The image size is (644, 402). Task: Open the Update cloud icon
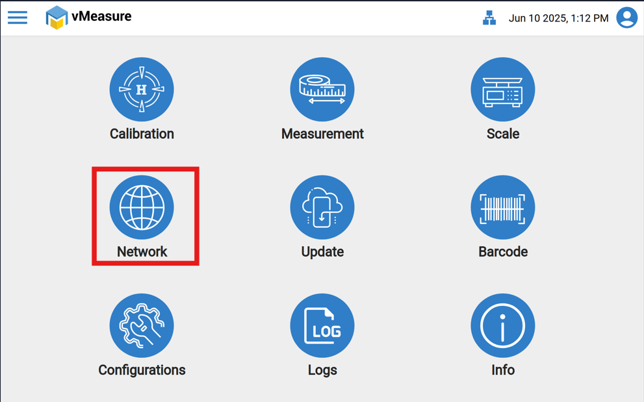[322, 208]
